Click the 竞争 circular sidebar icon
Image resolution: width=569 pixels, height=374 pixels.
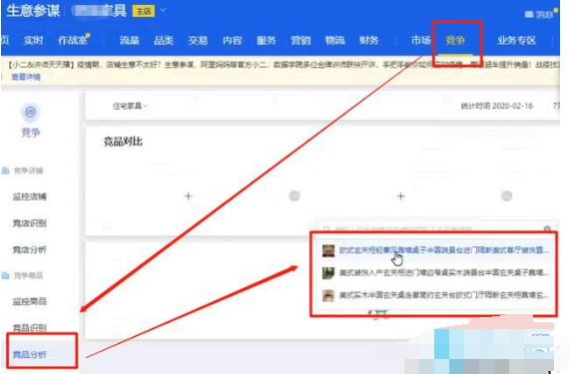(31, 112)
